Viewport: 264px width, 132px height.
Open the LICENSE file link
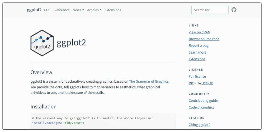click(x=207, y=83)
